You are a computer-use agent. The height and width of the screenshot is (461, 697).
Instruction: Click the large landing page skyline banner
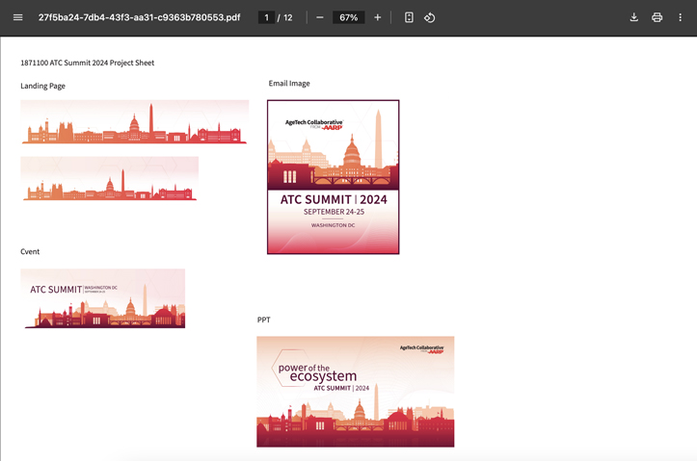[x=135, y=122]
